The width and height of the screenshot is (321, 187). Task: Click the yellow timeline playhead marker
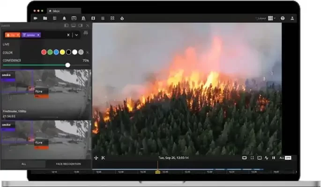[x=157, y=172]
